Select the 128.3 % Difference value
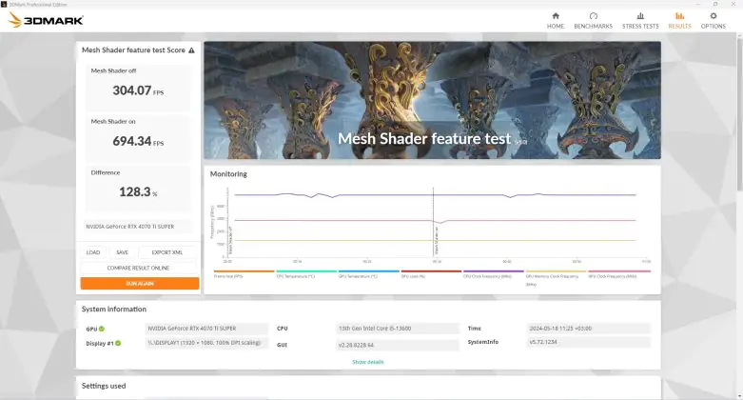Screen dimensions: 743x400 click(138, 192)
